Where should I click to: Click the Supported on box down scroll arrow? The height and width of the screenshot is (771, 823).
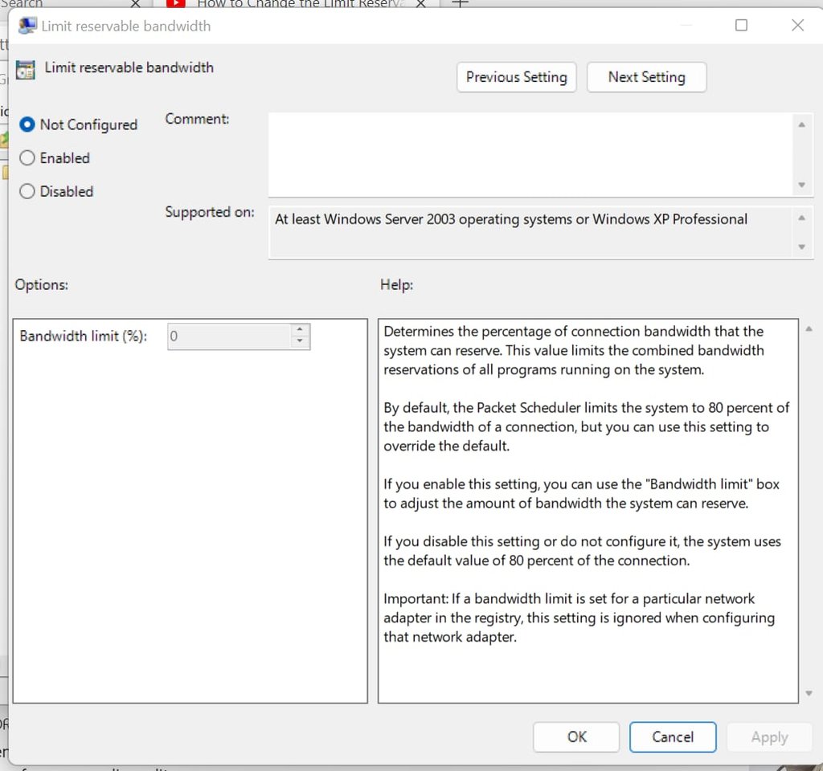[x=801, y=247]
